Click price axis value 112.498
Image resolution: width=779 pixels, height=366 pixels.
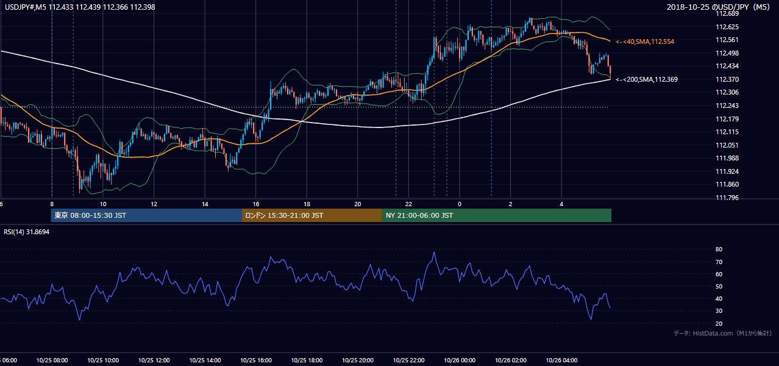click(727, 53)
